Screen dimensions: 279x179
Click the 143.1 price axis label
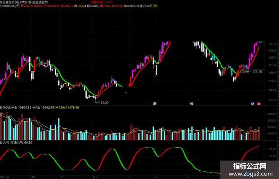click(x=273, y=91)
